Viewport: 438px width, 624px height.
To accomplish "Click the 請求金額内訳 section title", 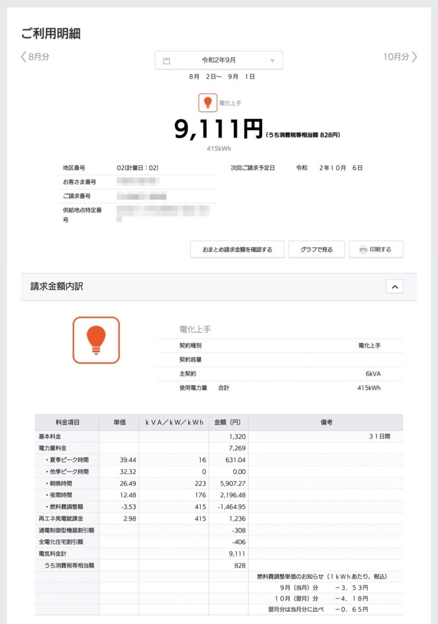I will (x=57, y=286).
